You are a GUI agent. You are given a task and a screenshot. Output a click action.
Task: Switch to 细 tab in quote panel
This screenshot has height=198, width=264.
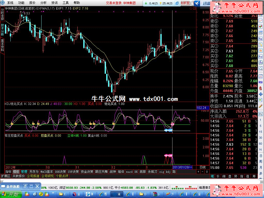point(224,176)
